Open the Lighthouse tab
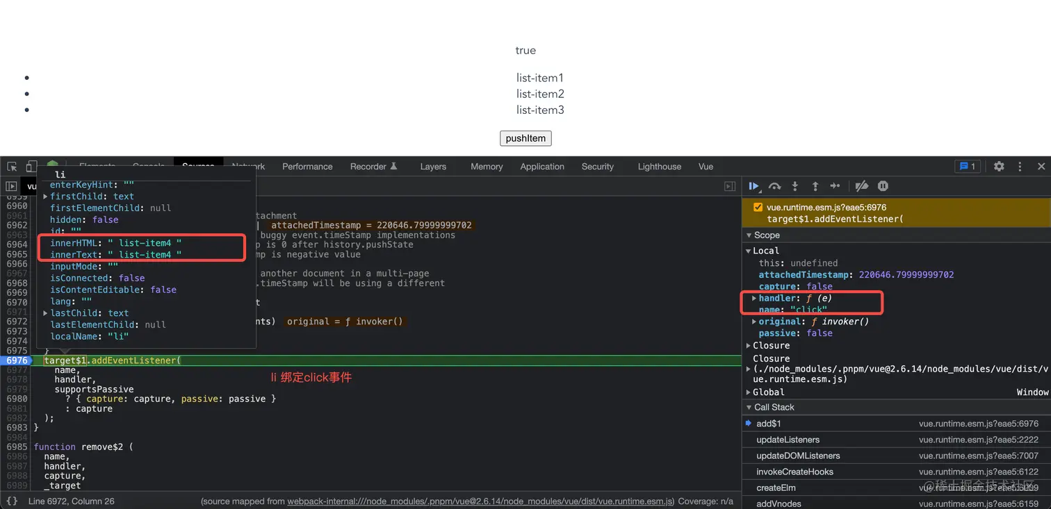Screen dimensions: 1051x509 (x=659, y=167)
